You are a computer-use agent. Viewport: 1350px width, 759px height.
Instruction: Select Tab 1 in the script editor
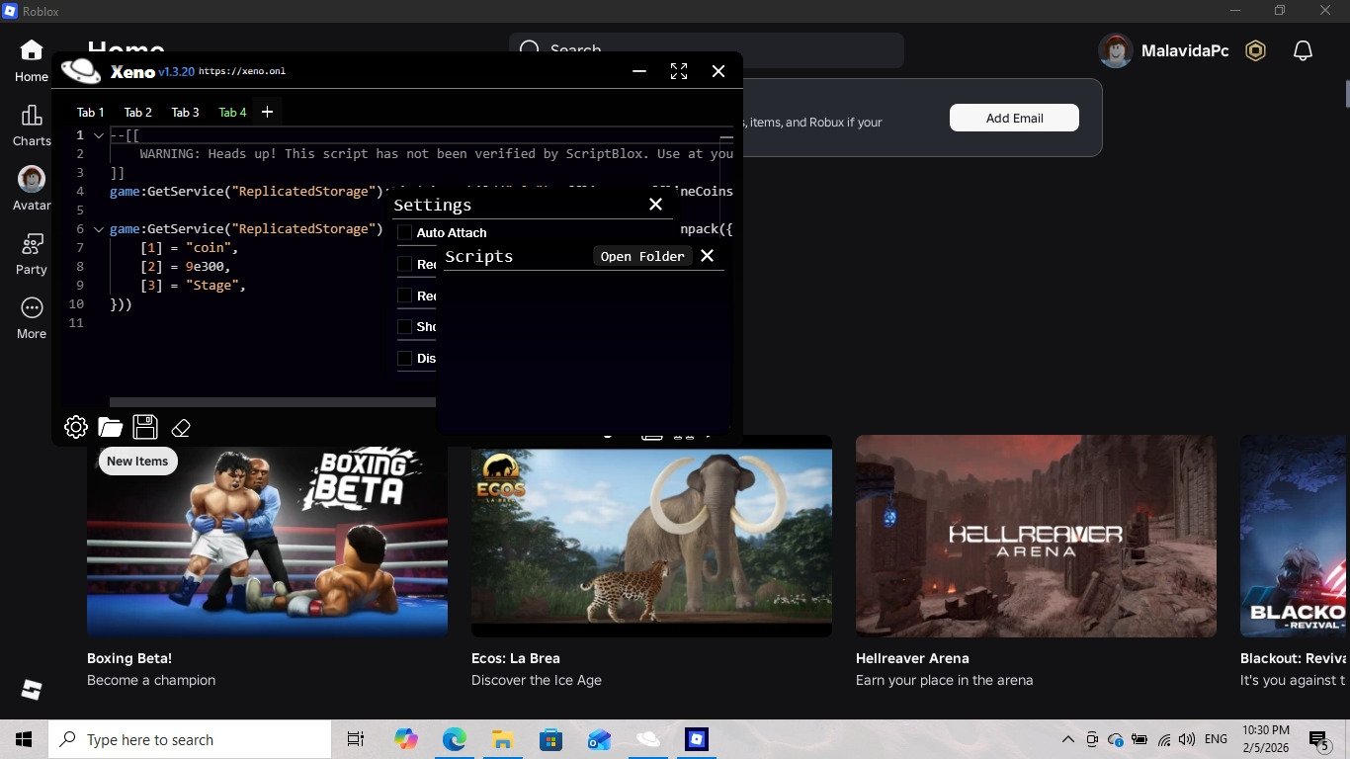click(x=91, y=113)
